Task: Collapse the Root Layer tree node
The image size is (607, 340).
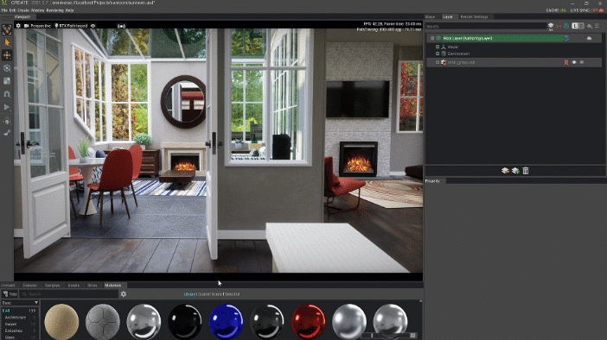Action: (432, 38)
